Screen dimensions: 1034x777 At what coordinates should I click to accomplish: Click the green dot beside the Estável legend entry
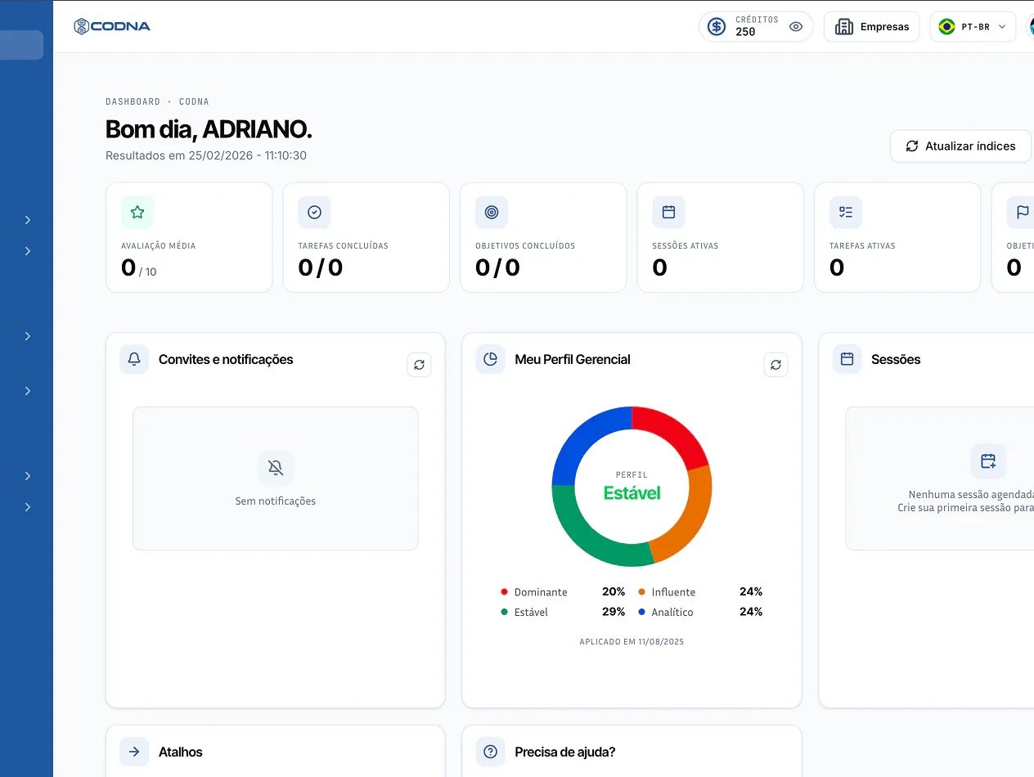504,613
